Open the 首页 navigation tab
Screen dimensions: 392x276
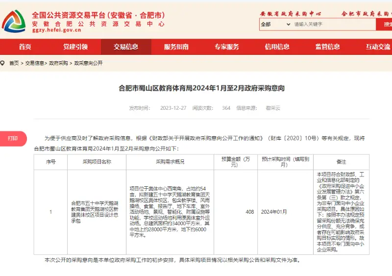(25, 47)
